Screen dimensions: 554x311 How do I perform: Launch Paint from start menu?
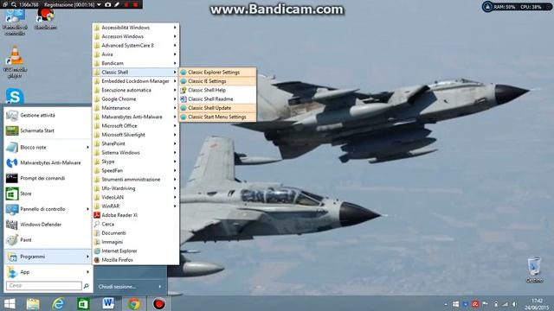click(x=48, y=240)
